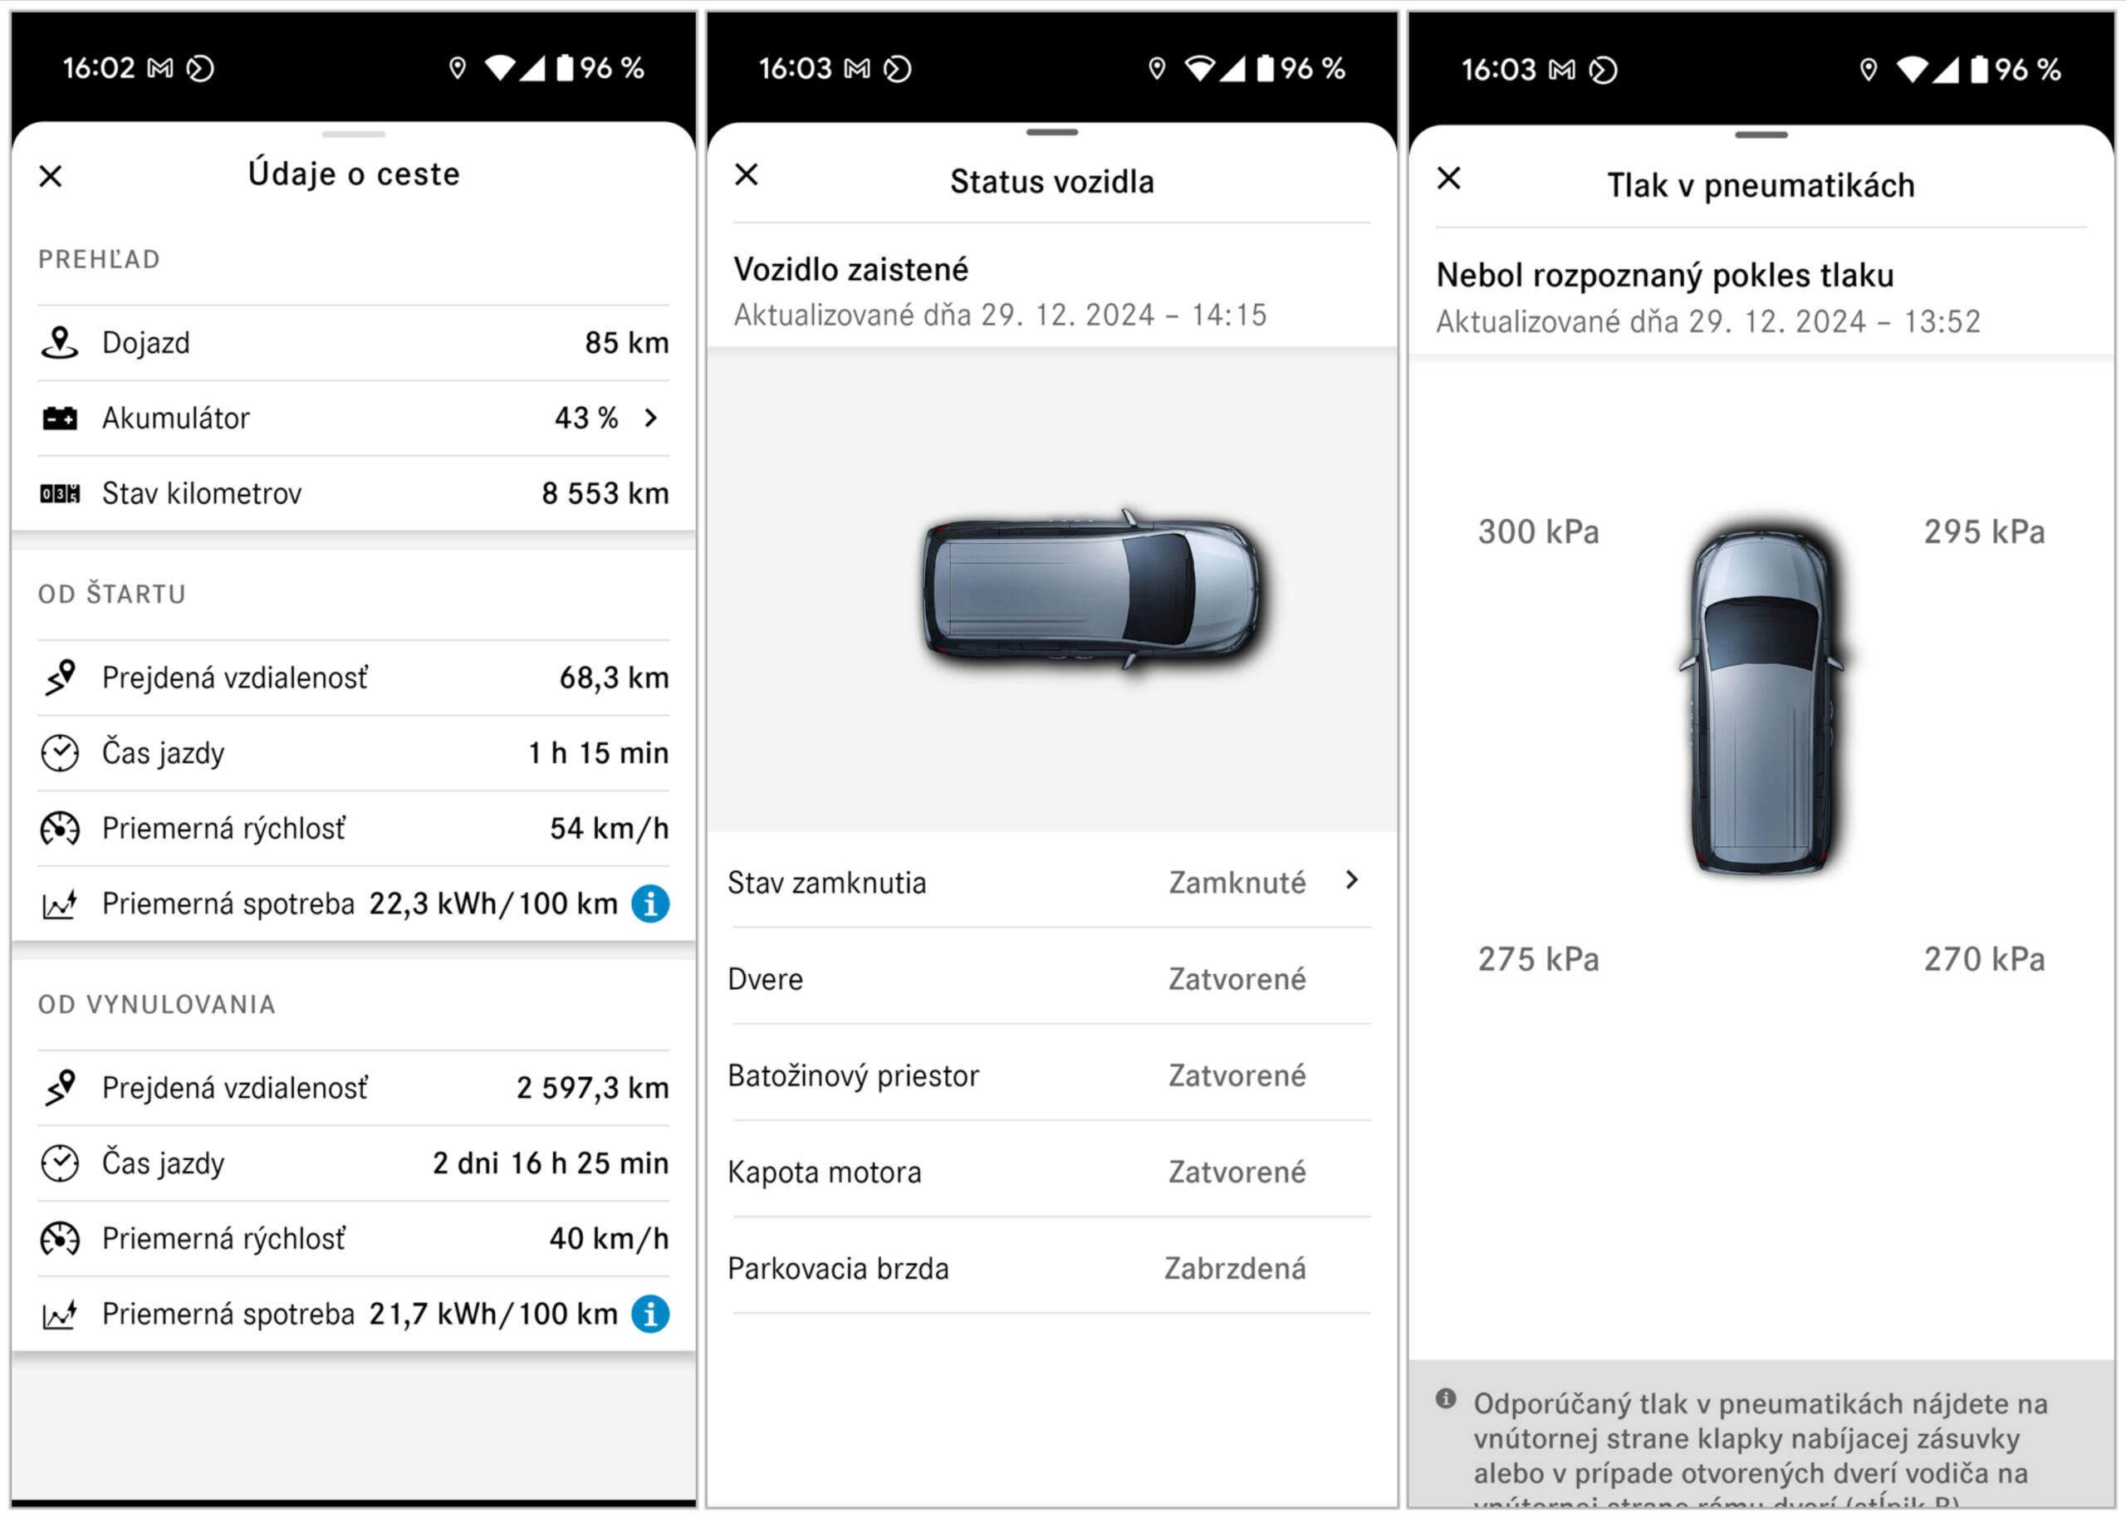Tap the Gmail notification icon in first status bar
Screen dimensions: 2126x1518
click(x=161, y=68)
